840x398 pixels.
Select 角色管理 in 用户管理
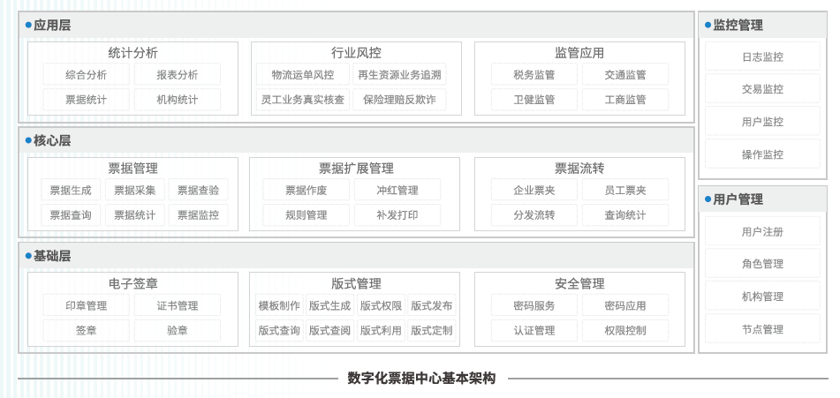(762, 264)
